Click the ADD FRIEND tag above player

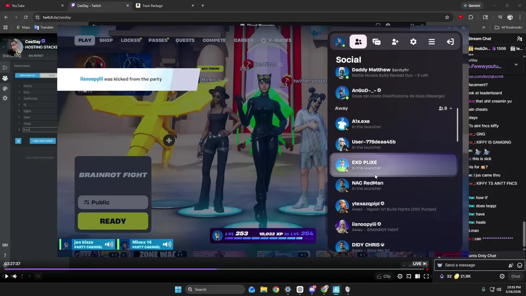pos(210,69)
